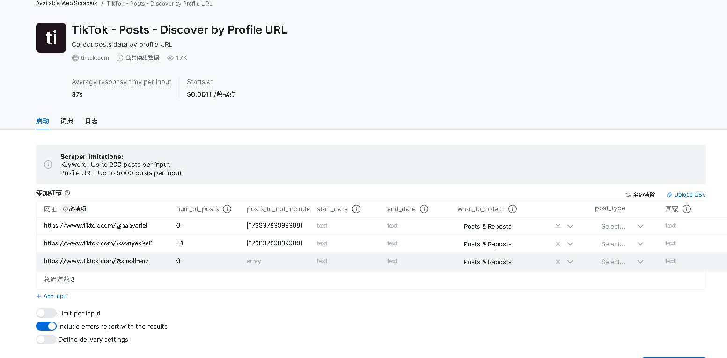Screen dimensions: 727x358
Task: Click Add input to add a row
Action: [x=52, y=296]
